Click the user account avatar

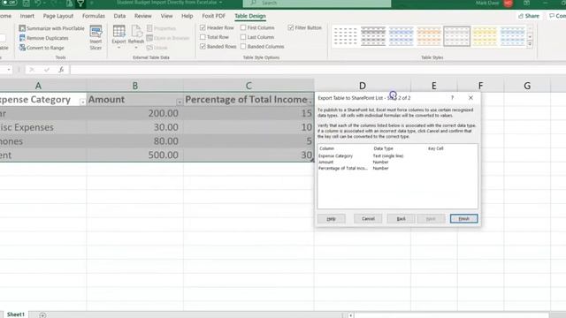pyautogui.click(x=508, y=4)
